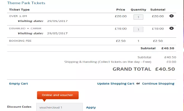Screen dimensions: 184x111
Task: Click the Price column header
Action: (x=120, y=10)
